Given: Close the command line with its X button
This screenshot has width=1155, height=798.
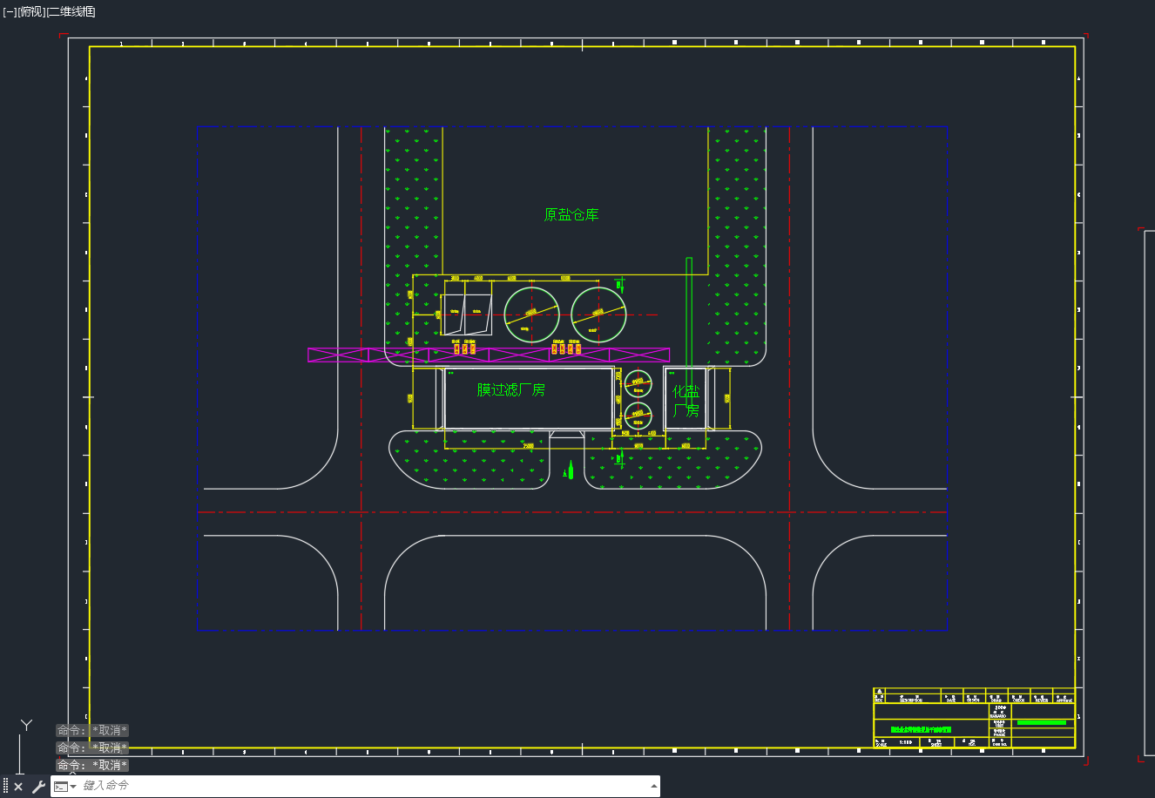Looking at the screenshot, I should point(18,787).
